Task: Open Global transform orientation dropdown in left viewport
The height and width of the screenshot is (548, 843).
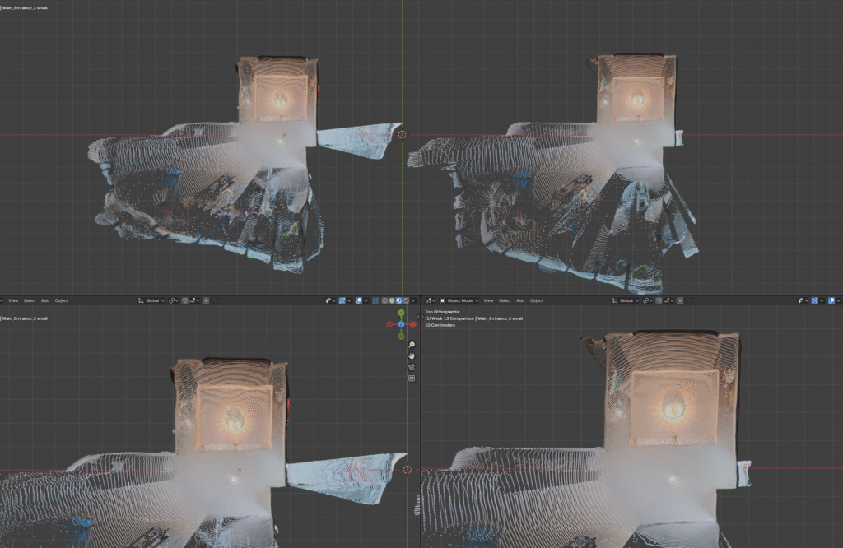Action: (x=151, y=300)
